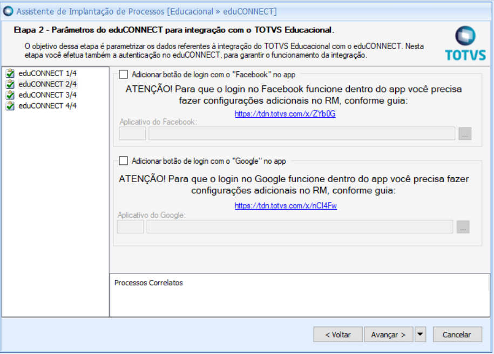The height and width of the screenshot is (354, 494).
Task: Select eduCONNECT 4/4 step
Action: coord(48,106)
